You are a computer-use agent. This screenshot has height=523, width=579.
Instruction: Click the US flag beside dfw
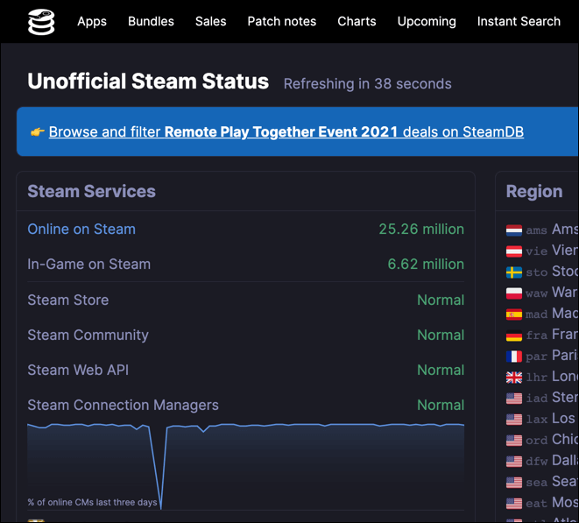coord(514,462)
